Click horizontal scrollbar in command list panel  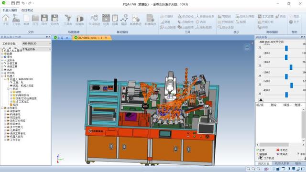[274, 144]
